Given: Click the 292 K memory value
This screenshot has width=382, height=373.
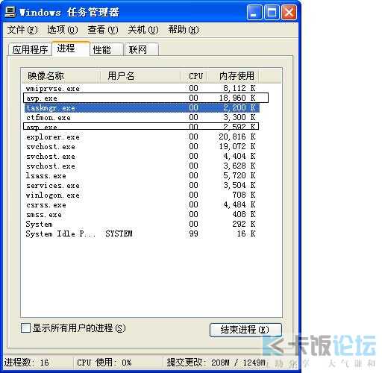Looking at the screenshot, I should [x=244, y=224].
